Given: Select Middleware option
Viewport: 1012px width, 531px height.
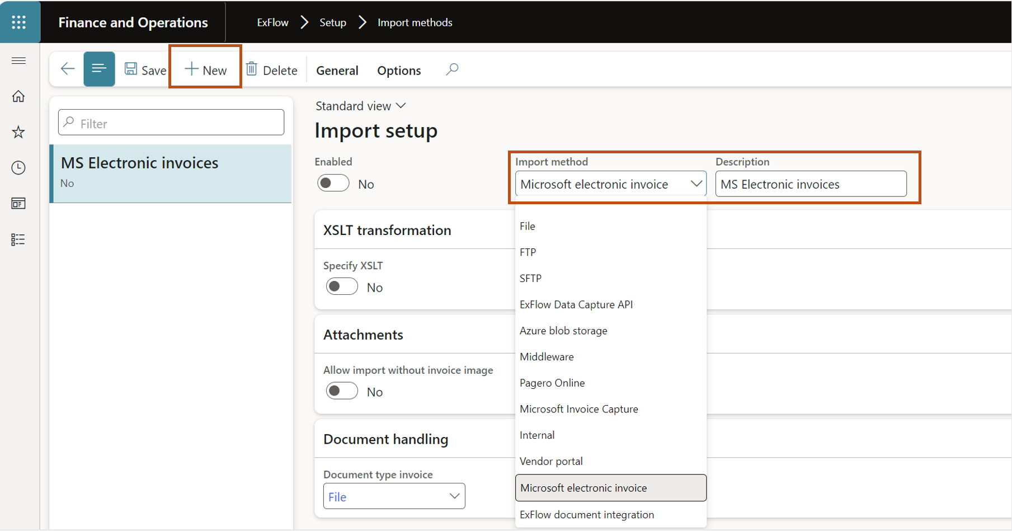Looking at the screenshot, I should 610,356.
